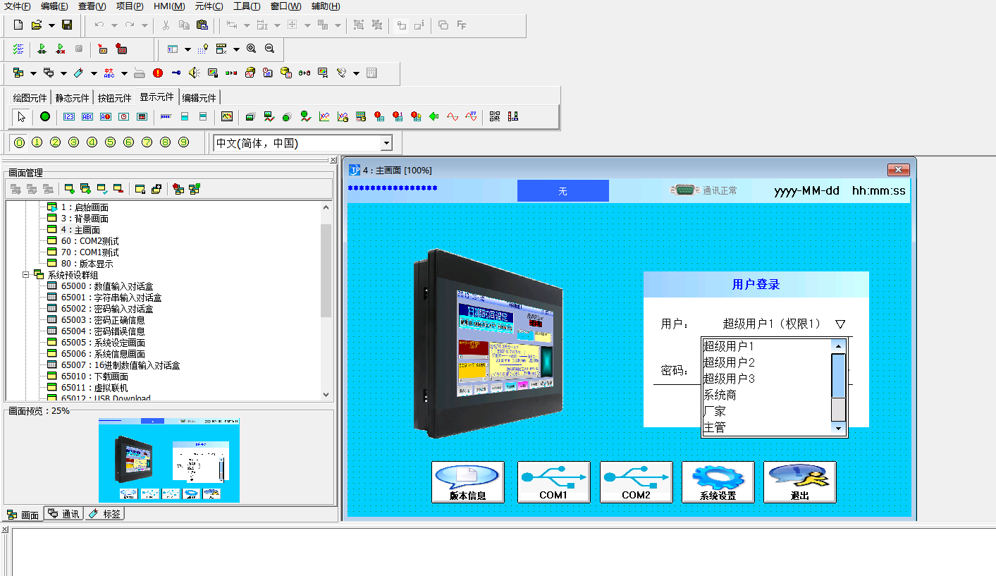Click the 系统设置 button on canvas
This screenshot has height=576, width=996.
coord(718,482)
